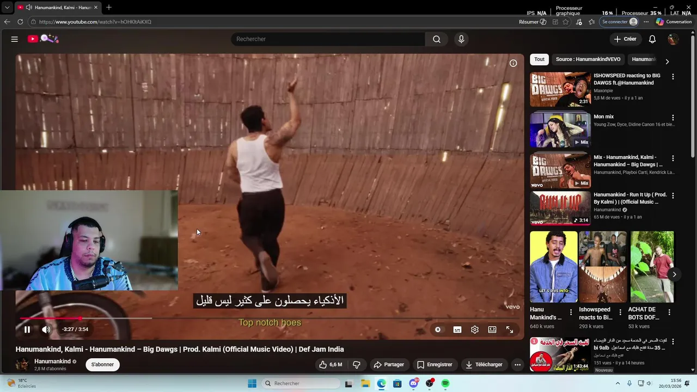Image resolution: width=697 pixels, height=392 pixels.
Task: Save video with Enregistrer button
Action: [435, 364]
